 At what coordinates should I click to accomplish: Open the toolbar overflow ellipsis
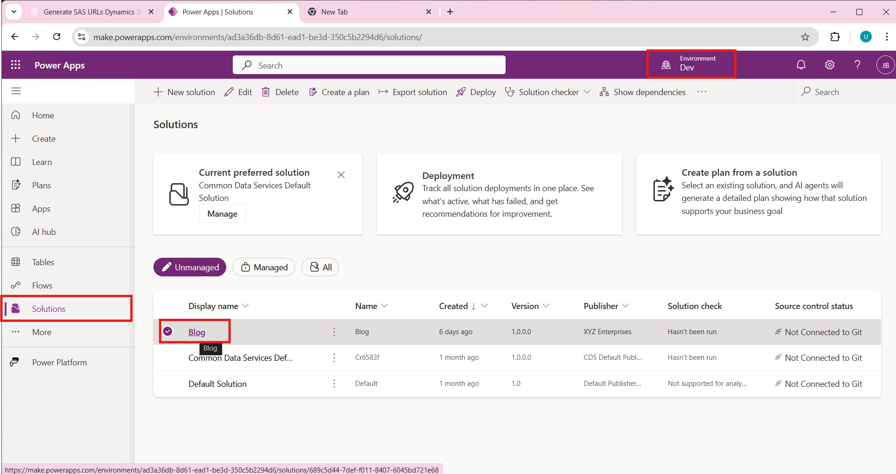[x=702, y=92]
